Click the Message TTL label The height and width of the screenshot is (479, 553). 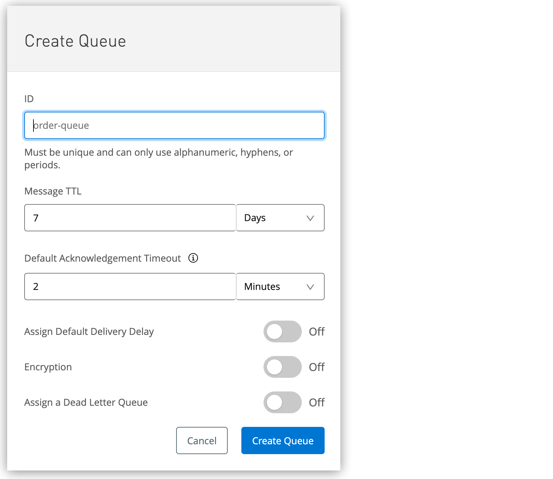(53, 191)
